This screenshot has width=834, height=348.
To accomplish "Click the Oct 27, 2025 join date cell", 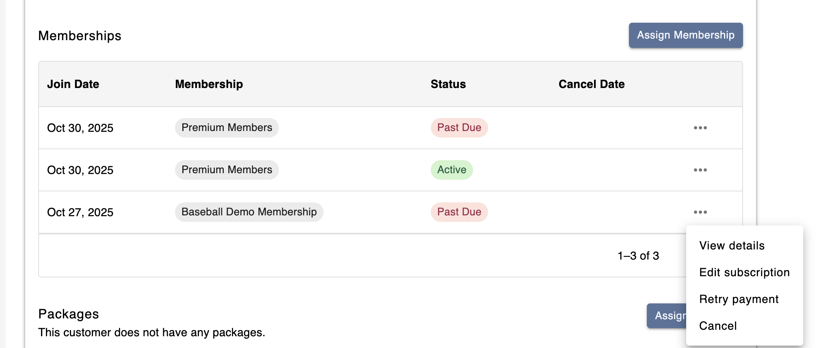I will (80, 213).
